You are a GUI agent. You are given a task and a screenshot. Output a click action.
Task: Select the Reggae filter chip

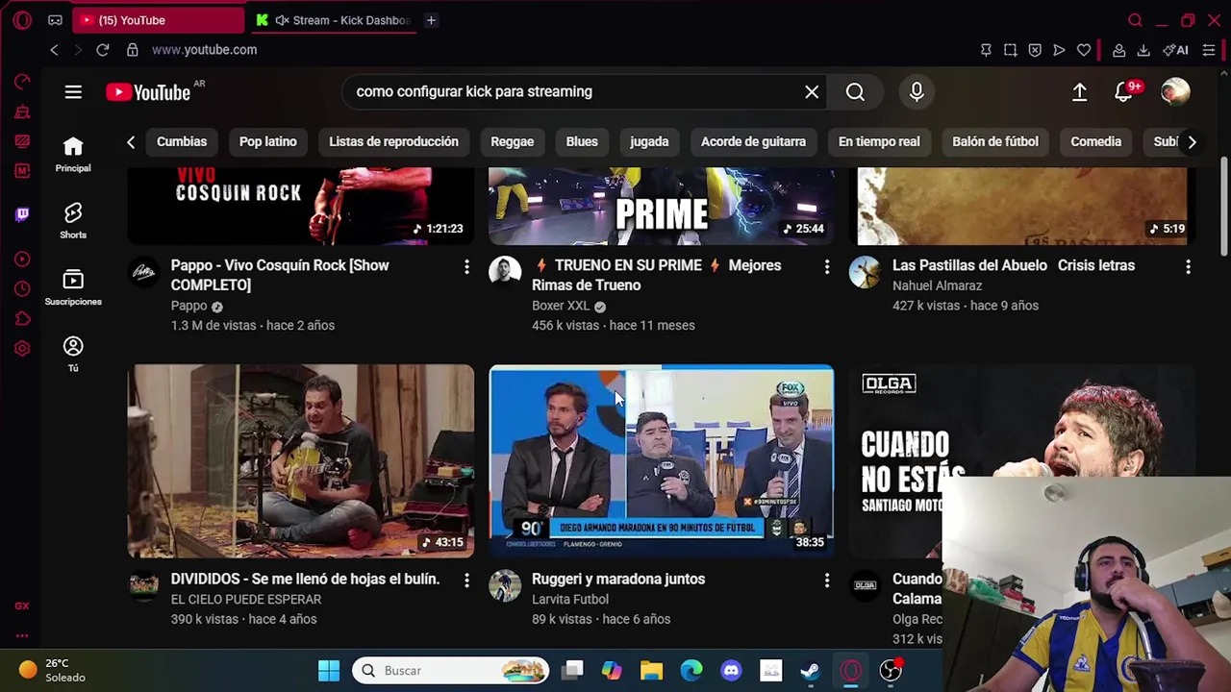512,142
